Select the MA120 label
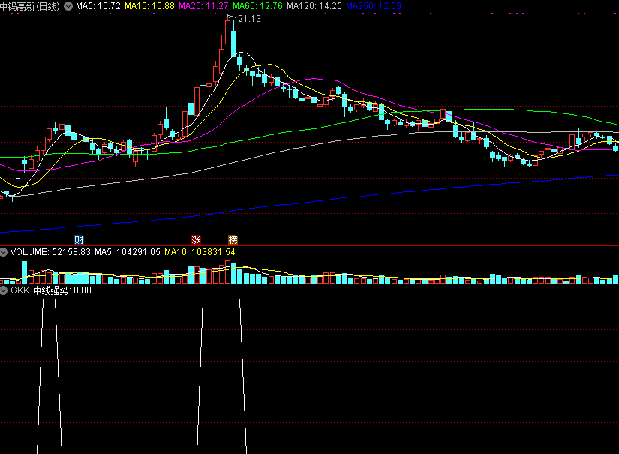Screen dimensions: 619x454 click(314, 6)
